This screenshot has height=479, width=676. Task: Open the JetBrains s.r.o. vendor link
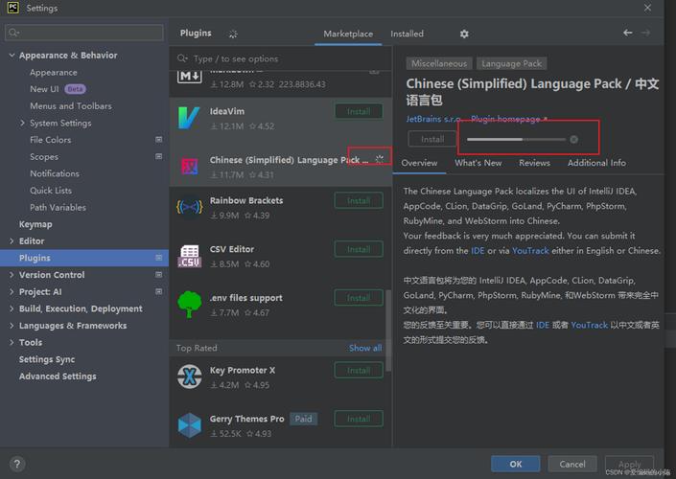click(x=433, y=119)
